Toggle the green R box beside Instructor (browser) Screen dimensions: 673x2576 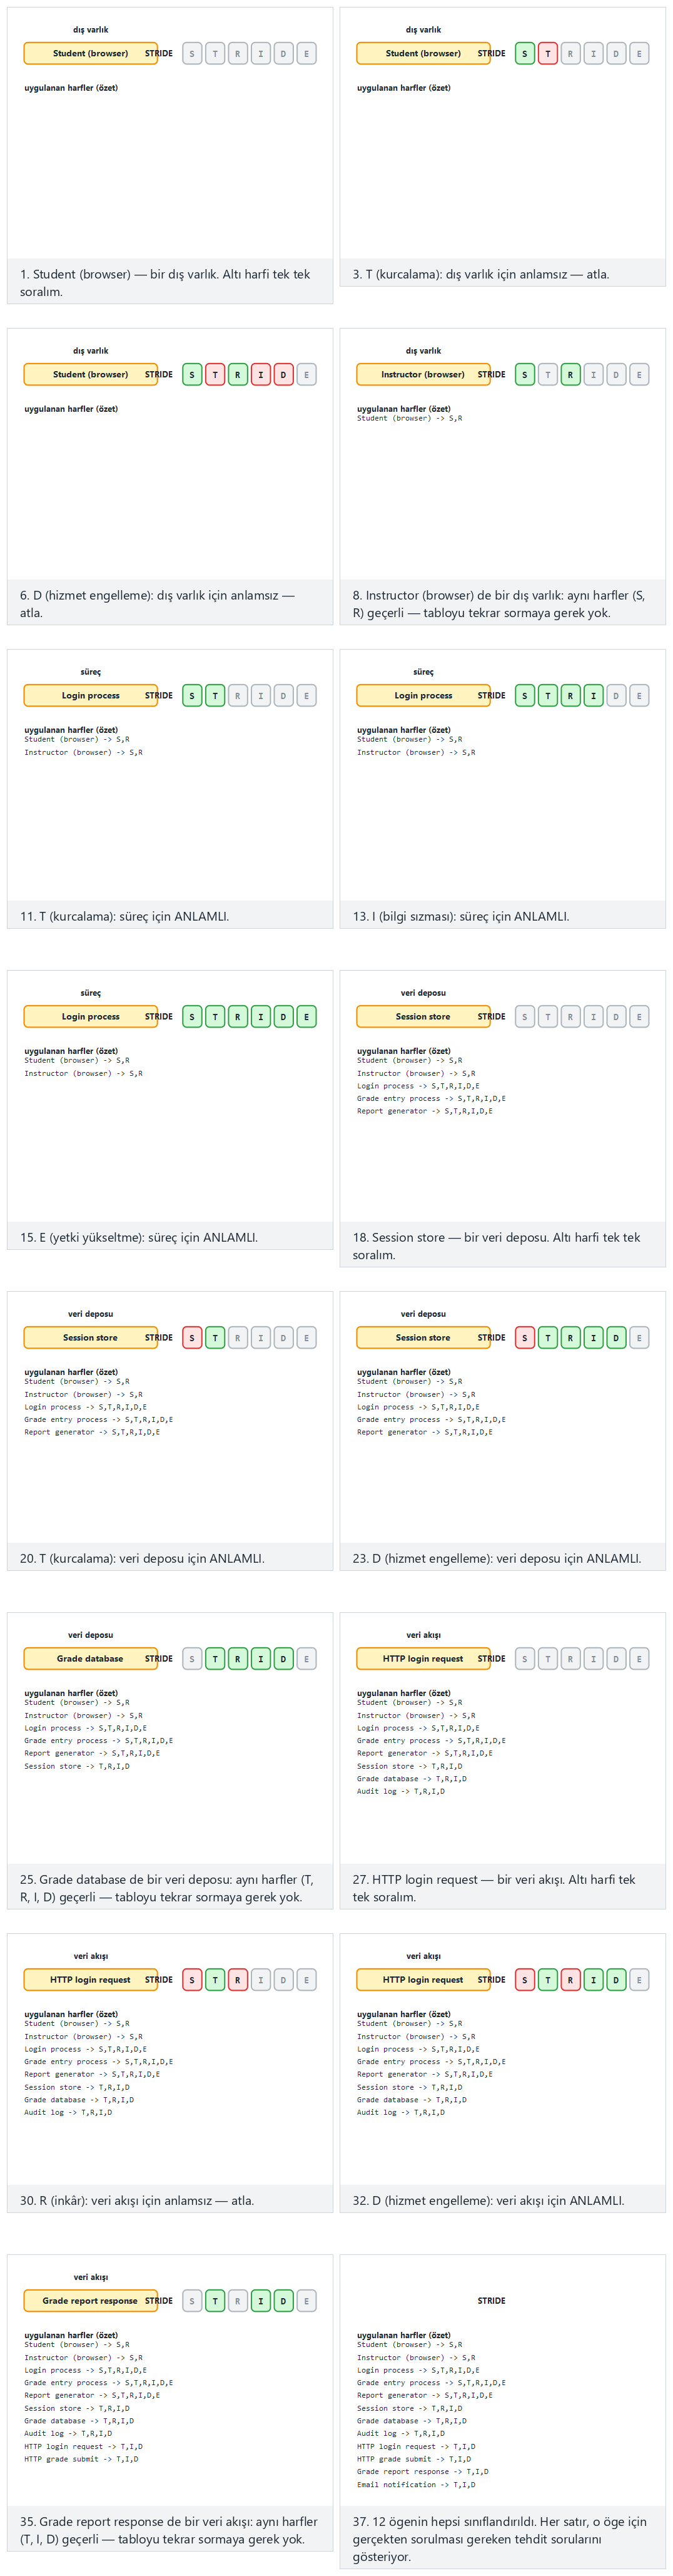pyautogui.click(x=570, y=374)
